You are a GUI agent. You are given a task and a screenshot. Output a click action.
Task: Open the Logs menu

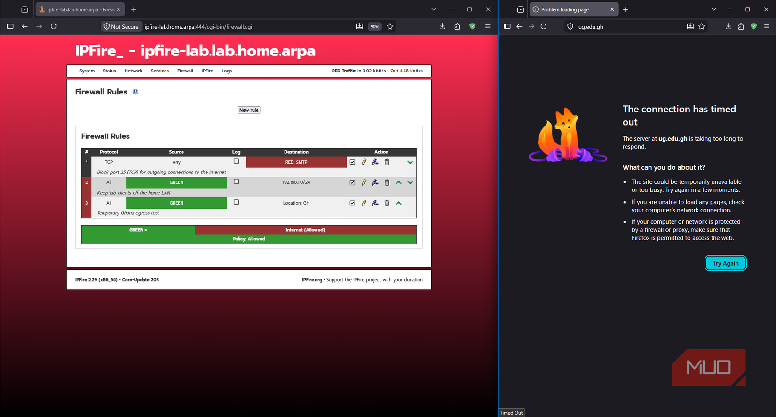[x=227, y=71]
